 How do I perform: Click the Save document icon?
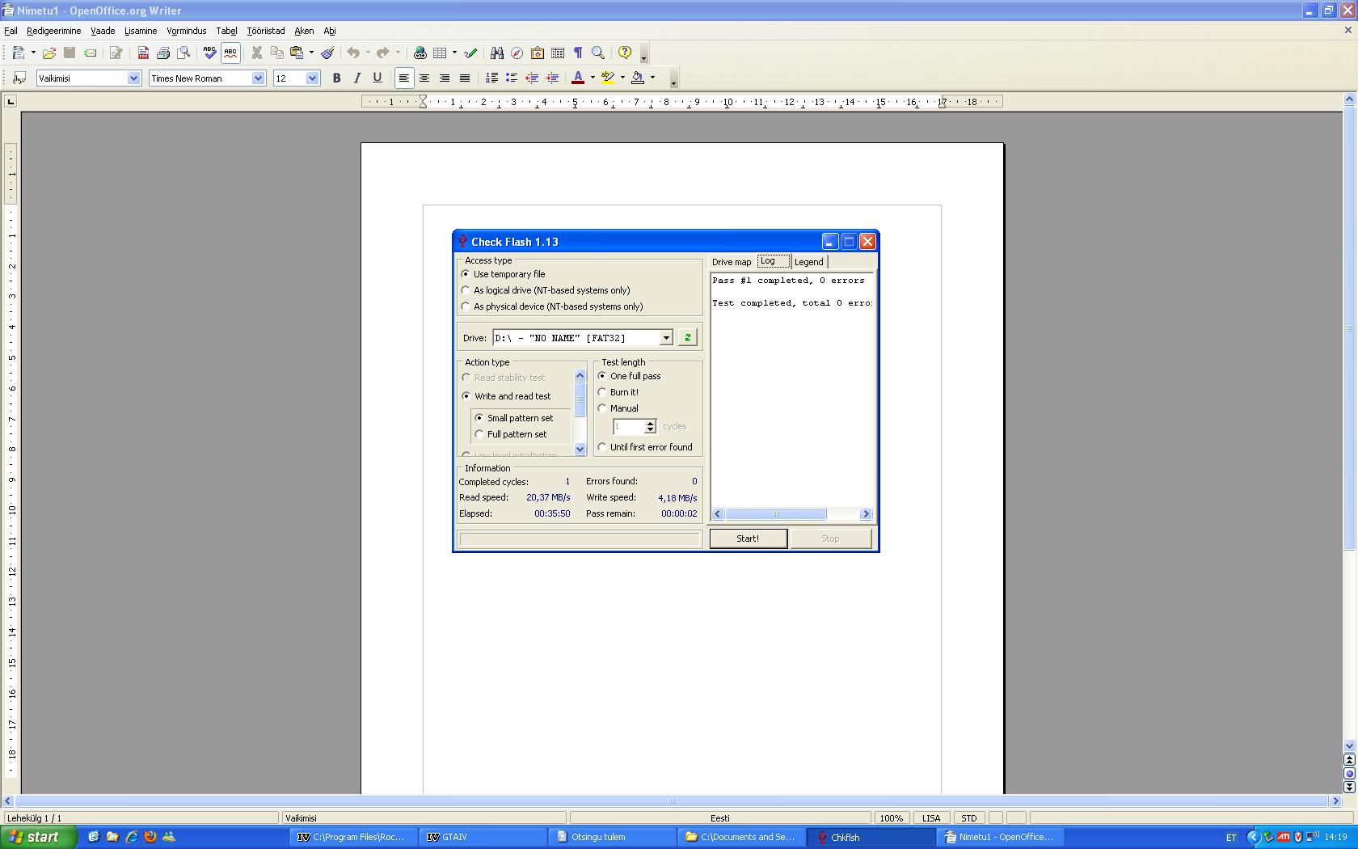(x=70, y=53)
